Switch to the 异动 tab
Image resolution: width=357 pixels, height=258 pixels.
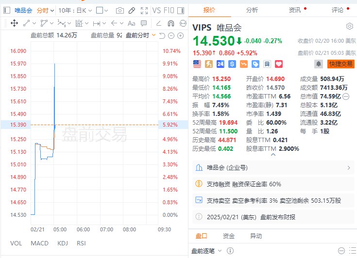tap(256, 236)
